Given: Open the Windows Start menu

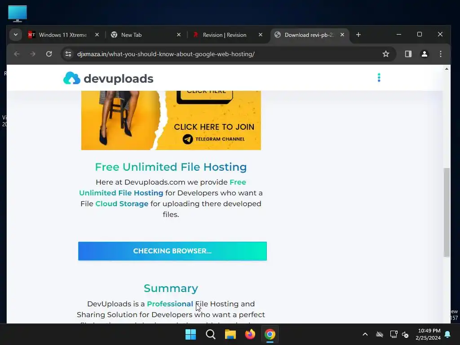Looking at the screenshot, I should [x=190, y=334].
